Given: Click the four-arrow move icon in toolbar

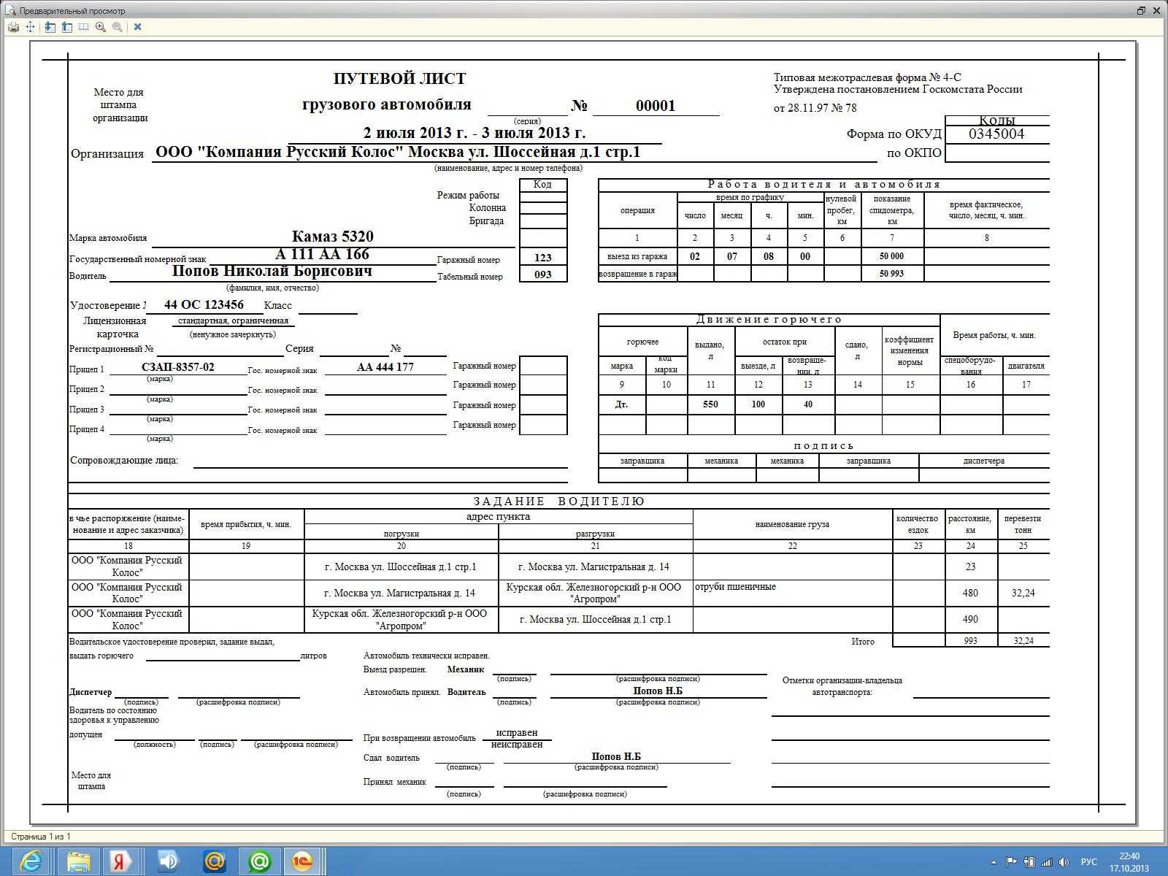Looking at the screenshot, I should click(31, 27).
